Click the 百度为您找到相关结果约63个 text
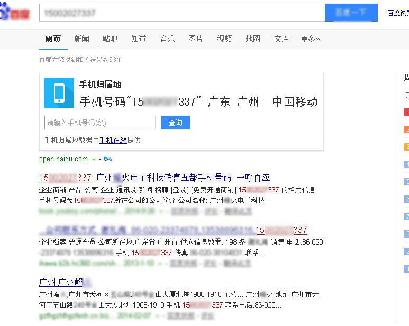Image resolution: width=409 pixels, height=326 pixels. 80,60
